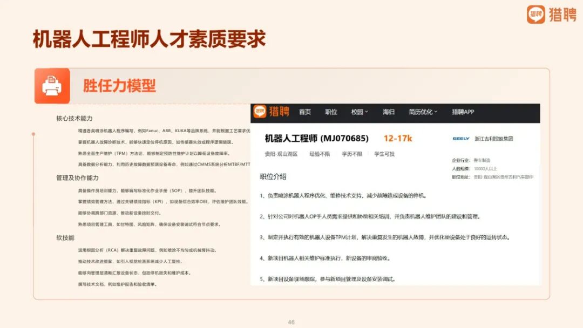
Task: Click the line about 撰写技术文档
Action: [118, 284]
